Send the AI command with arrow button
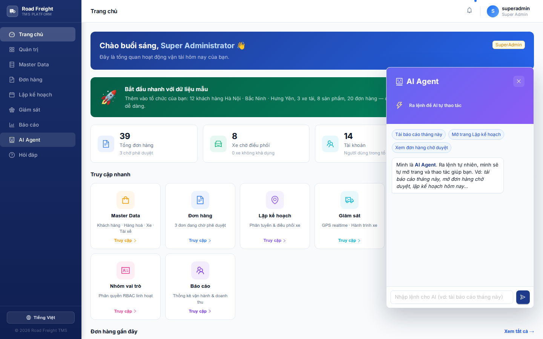 point(523,297)
